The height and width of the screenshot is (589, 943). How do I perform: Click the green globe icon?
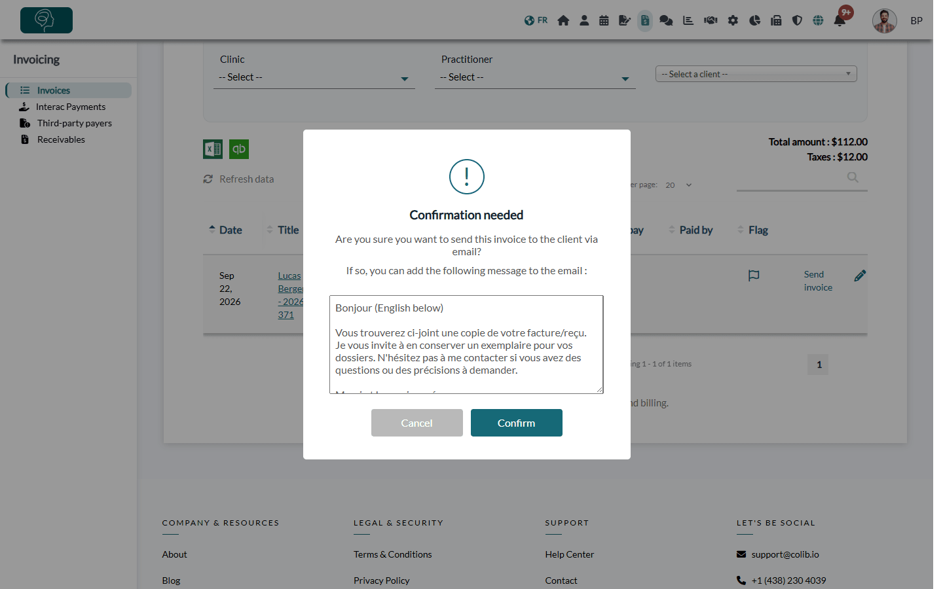(x=818, y=20)
